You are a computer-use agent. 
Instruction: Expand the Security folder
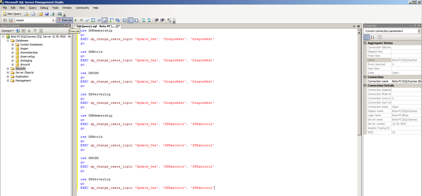pos(8,68)
